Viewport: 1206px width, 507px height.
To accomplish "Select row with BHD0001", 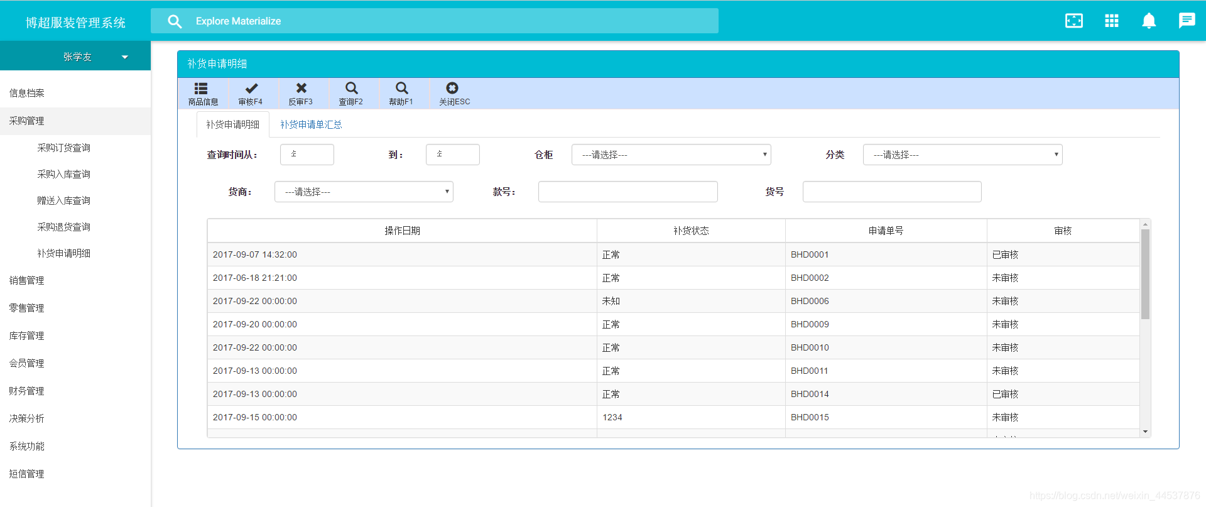I will pyautogui.click(x=673, y=254).
